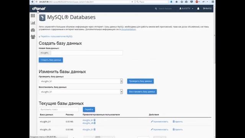Click the size value in elucgttv_b1 row

point(69,122)
